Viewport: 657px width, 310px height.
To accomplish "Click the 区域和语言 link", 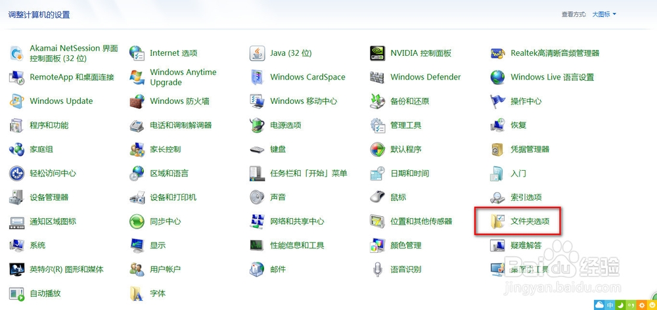I will click(170, 173).
